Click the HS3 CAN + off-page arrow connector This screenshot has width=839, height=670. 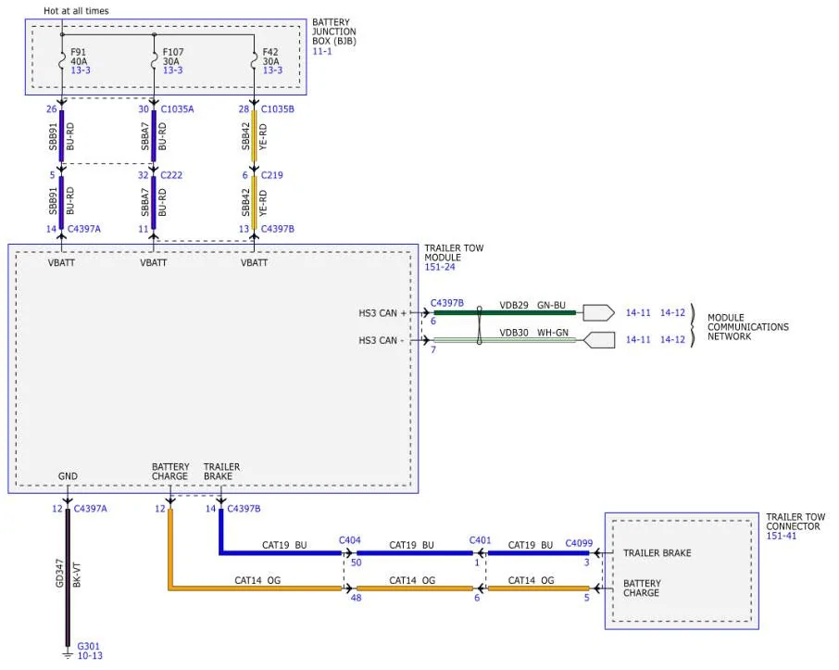coord(598,313)
